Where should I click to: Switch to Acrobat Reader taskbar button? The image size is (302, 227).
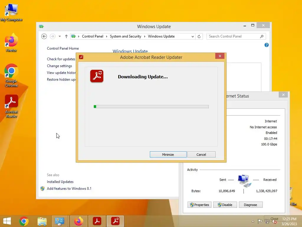point(97,221)
